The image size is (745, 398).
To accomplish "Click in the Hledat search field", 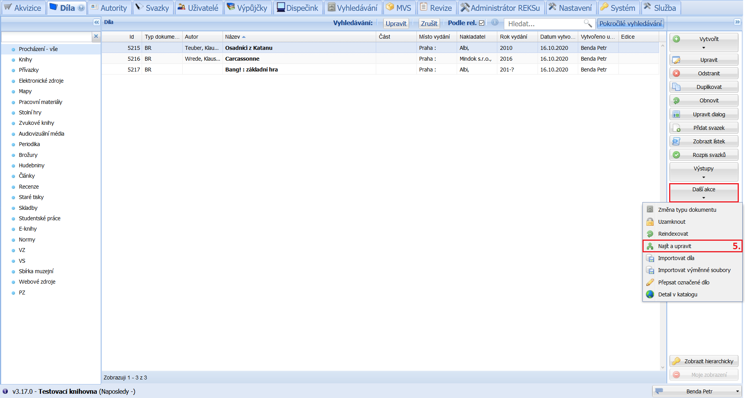I will pos(544,24).
